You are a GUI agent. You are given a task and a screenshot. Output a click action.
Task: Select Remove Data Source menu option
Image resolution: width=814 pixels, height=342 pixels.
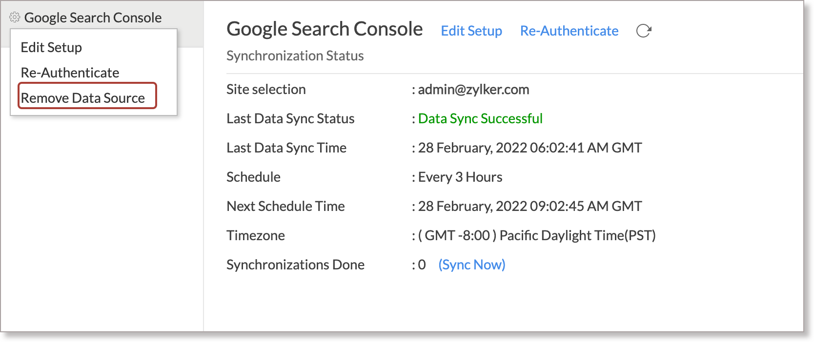(x=83, y=98)
